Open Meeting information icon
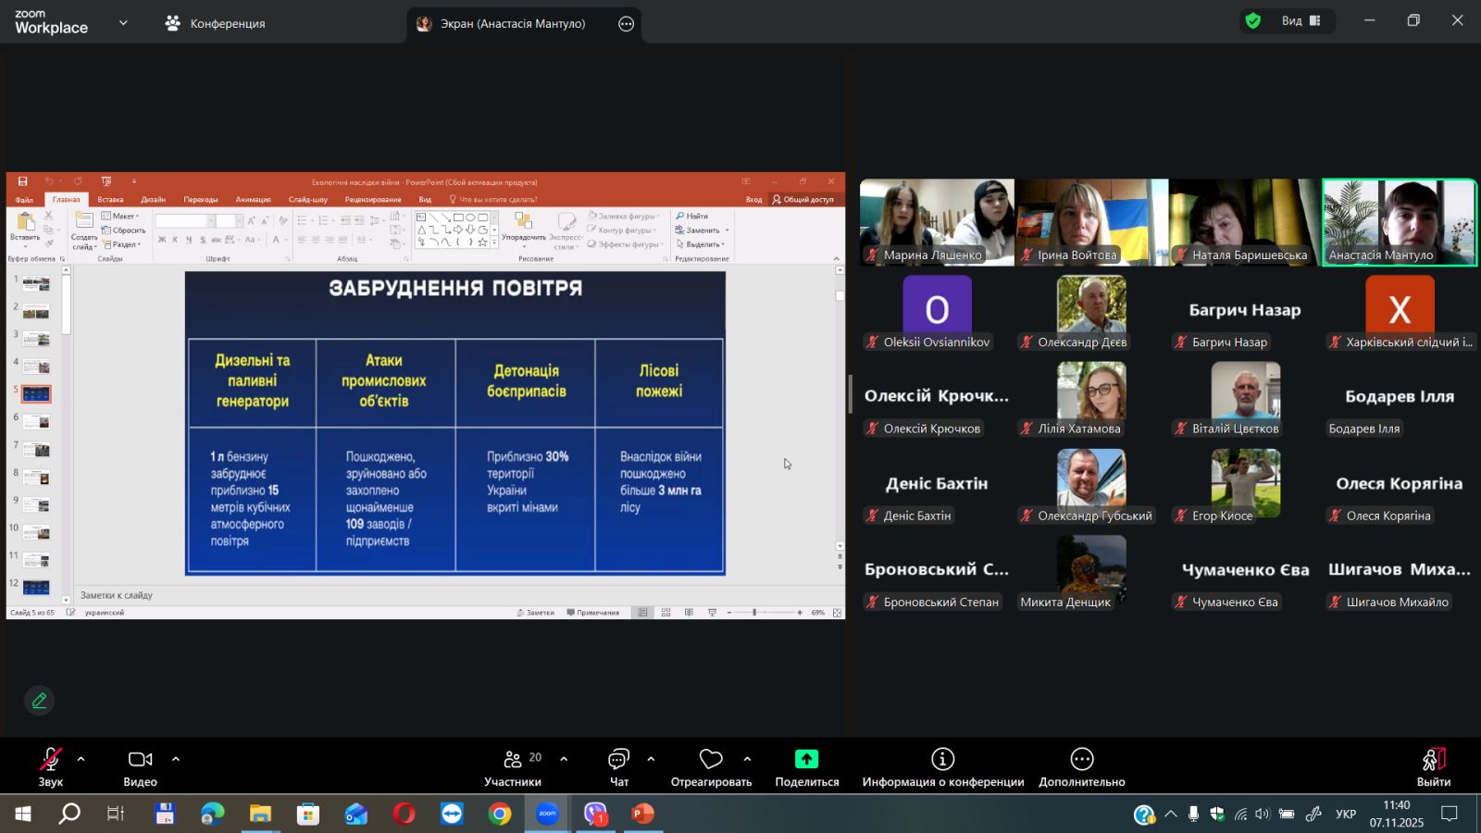Image resolution: width=1481 pixels, height=833 pixels. pos(942,760)
